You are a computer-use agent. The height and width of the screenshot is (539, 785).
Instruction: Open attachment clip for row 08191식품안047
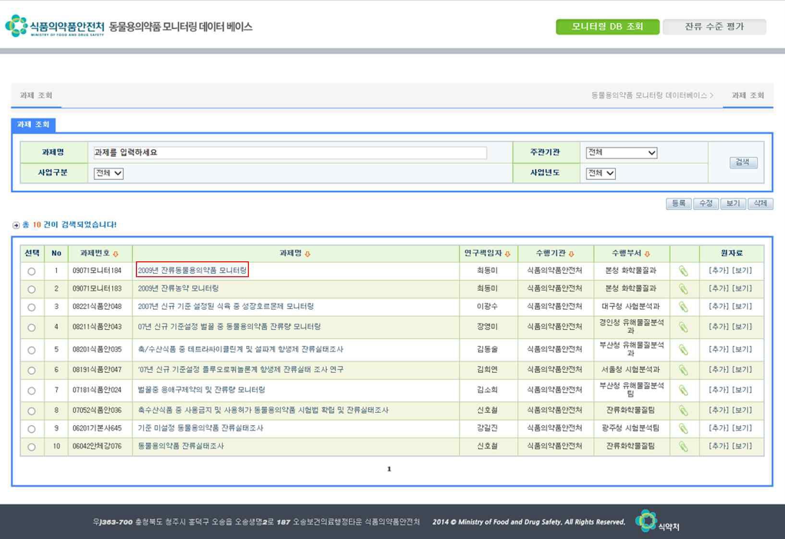(683, 370)
